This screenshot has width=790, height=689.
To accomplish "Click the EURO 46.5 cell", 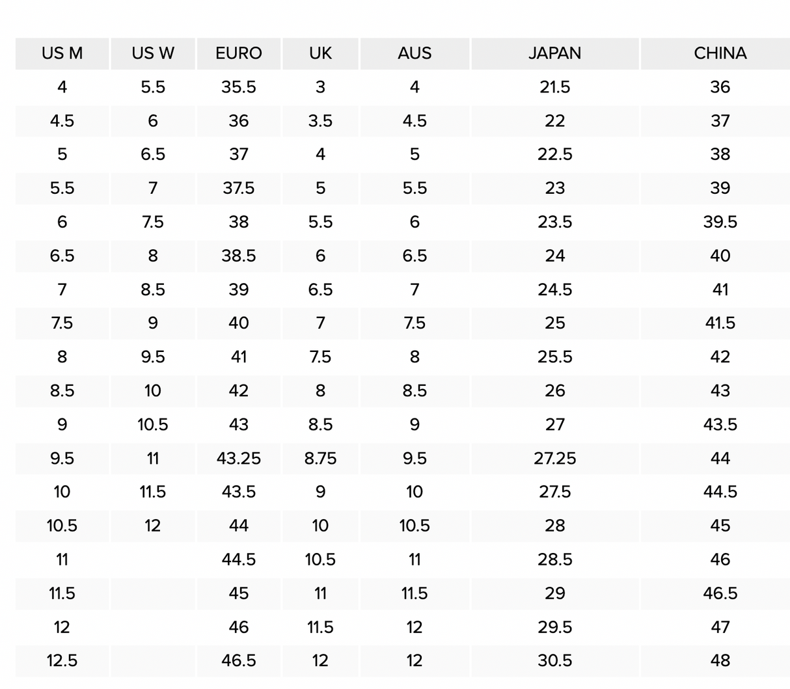I will (239, 661).
